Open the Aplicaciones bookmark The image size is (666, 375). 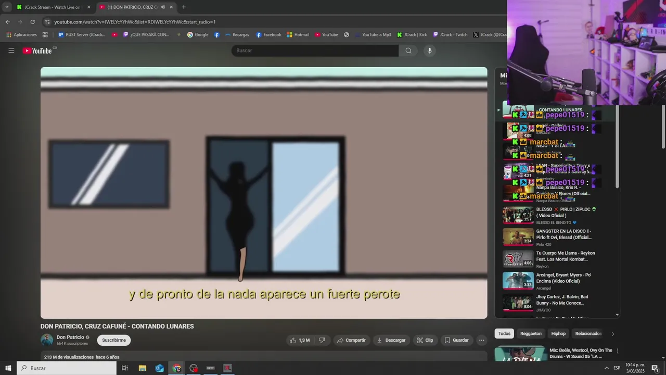(21, 35)
